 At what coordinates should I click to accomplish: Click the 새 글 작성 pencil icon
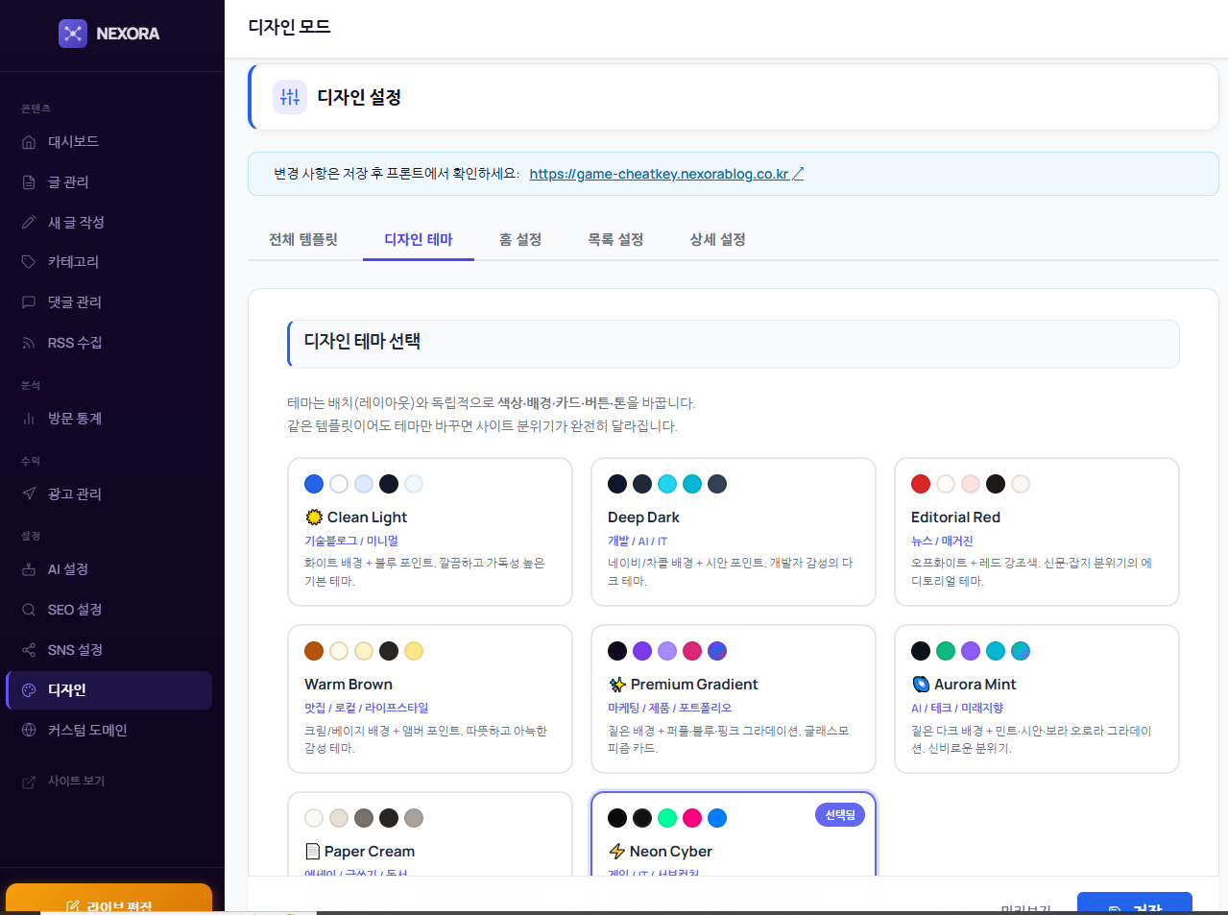(29, 223)
